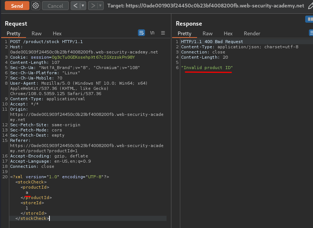The height and width of the screenshot is (228, 313).
Task: Open the forward history dropdown arrow
Action: 100,6
